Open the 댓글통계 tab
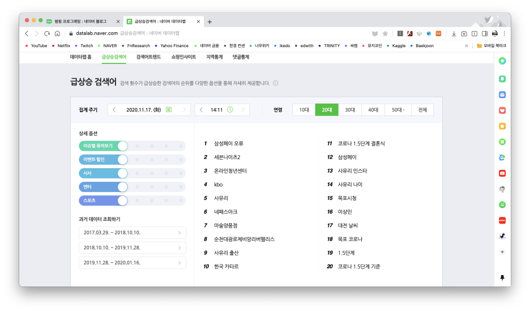This screenshot has width=530, height=312. pos(241,57)
